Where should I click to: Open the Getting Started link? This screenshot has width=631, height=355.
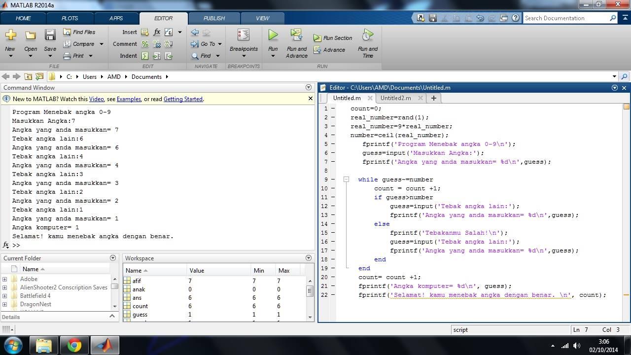tap(183, 99)
